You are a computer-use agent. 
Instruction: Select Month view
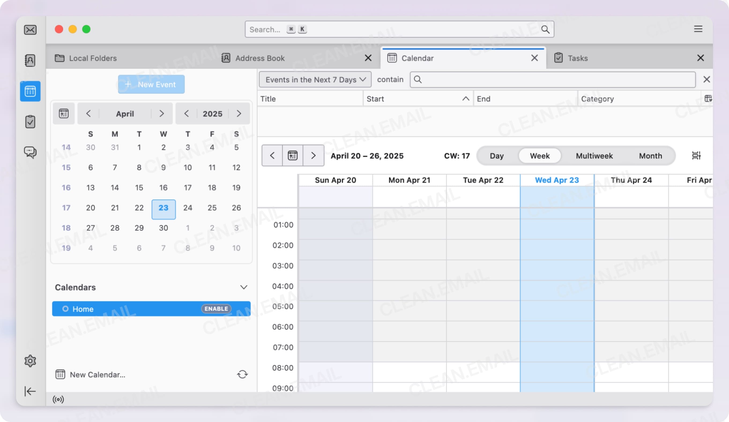pos(650,156)
